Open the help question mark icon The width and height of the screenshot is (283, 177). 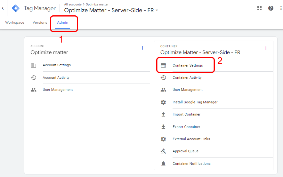(271, 8)
